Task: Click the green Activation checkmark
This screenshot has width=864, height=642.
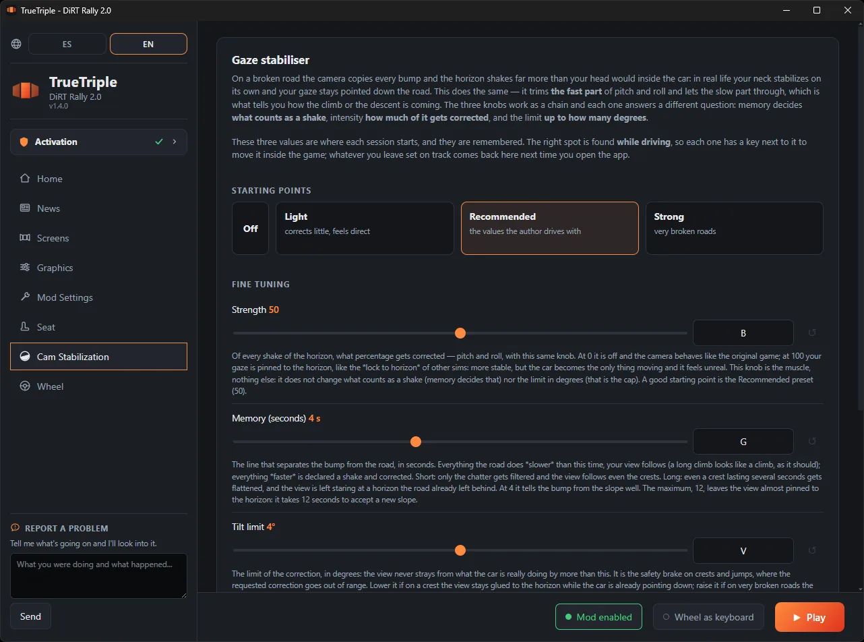Action: click(x=159, y=142)
